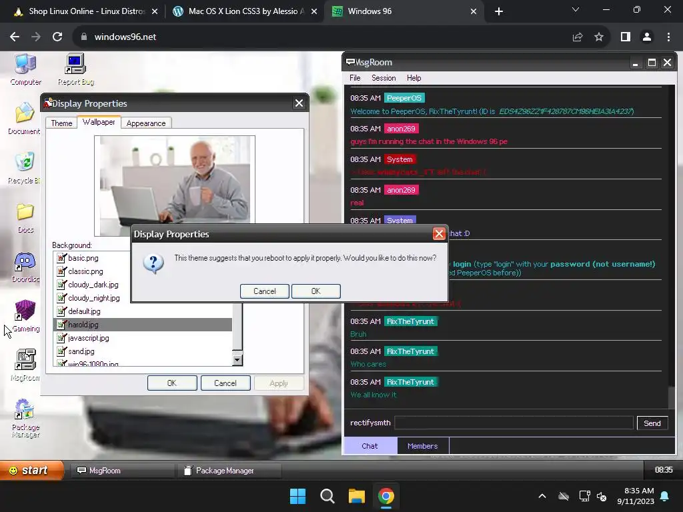The height and width of the screenshot is (512, 683).
Task: Click the Chrome icon in the taskbar
Action: (386, 496)
